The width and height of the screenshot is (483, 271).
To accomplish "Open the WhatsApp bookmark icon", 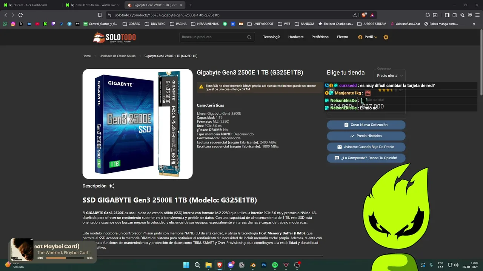I will coord(5,24).
